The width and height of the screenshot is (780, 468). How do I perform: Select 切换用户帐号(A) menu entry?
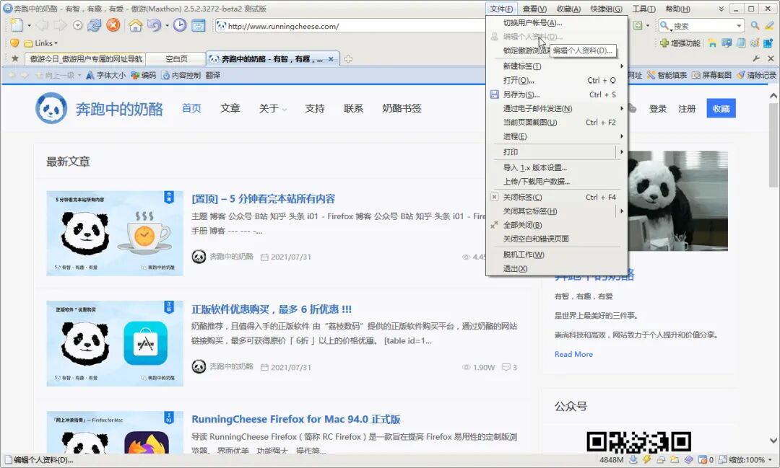click(x=556, y=23)
